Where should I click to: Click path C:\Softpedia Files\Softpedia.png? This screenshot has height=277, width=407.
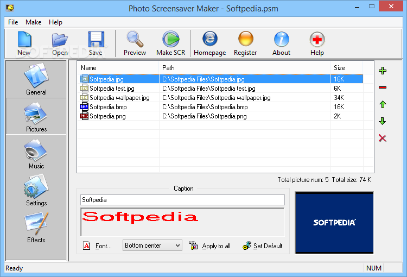[205, 116]
